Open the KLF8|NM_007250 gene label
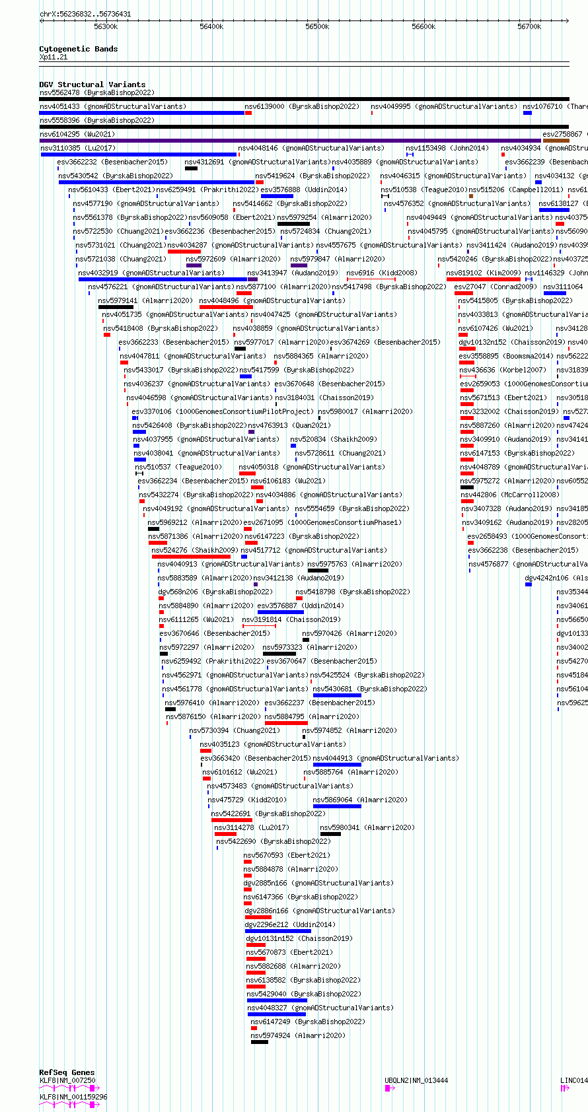The width and height of the screenshot is (588, 1112). 67,1080
